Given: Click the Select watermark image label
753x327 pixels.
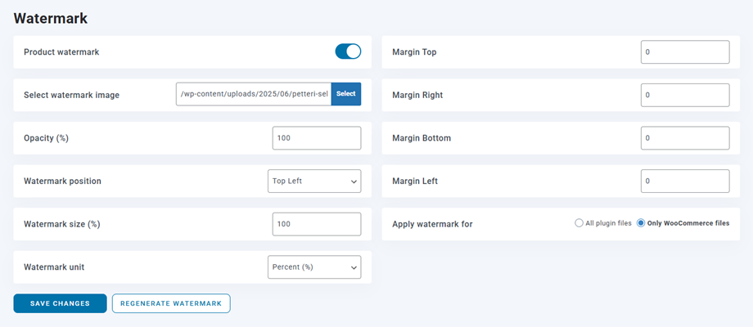Looking at the screenshot, I should pos(71,95).
